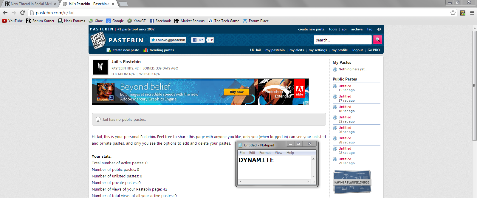Open the Forum Korner bookmark
The height and width of the screenshot is (198, 477).
40,21
